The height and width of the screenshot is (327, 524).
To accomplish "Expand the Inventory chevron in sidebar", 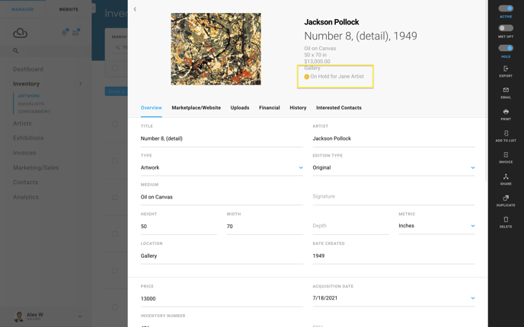I will point(81,84).
